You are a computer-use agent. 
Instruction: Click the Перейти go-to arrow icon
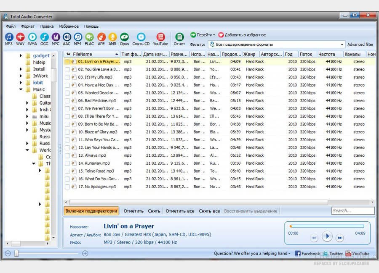(193, 35)
